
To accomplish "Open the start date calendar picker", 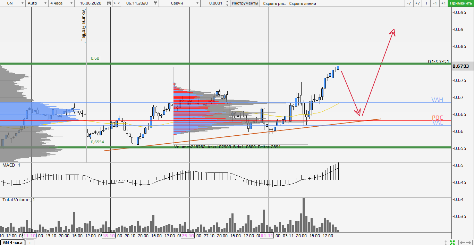I will coord(109,3).
